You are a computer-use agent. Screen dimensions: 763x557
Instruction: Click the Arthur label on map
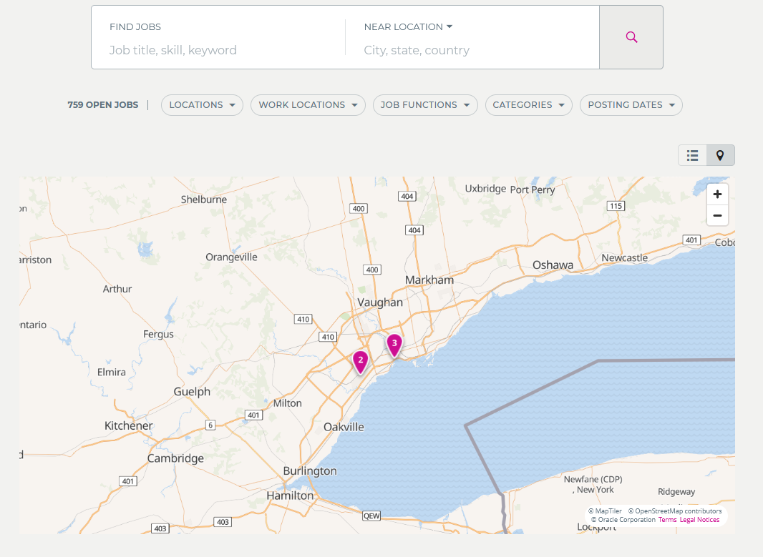tap(117, 289)
